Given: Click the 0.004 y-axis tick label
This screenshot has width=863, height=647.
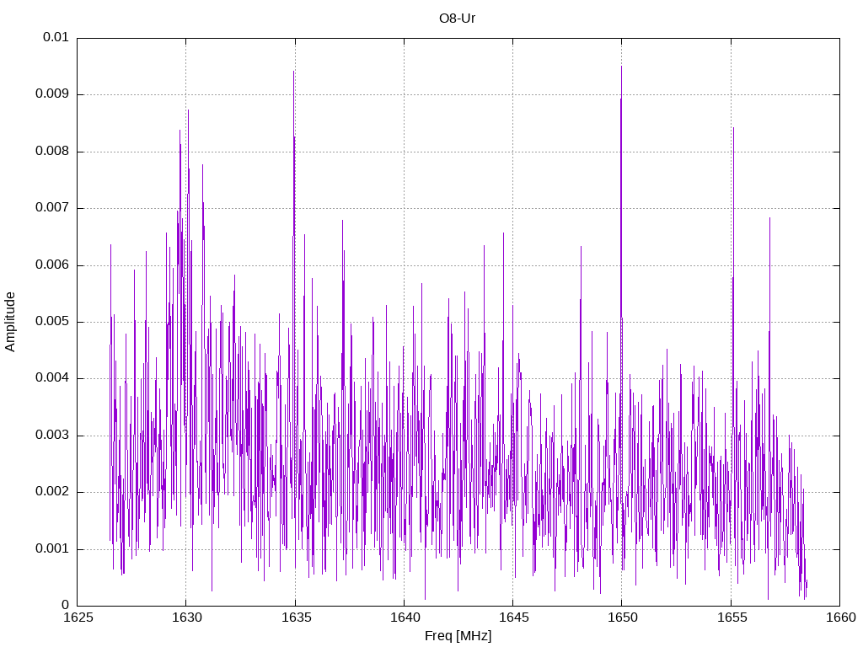Looking at the screenshot, I should coord(52,378).
